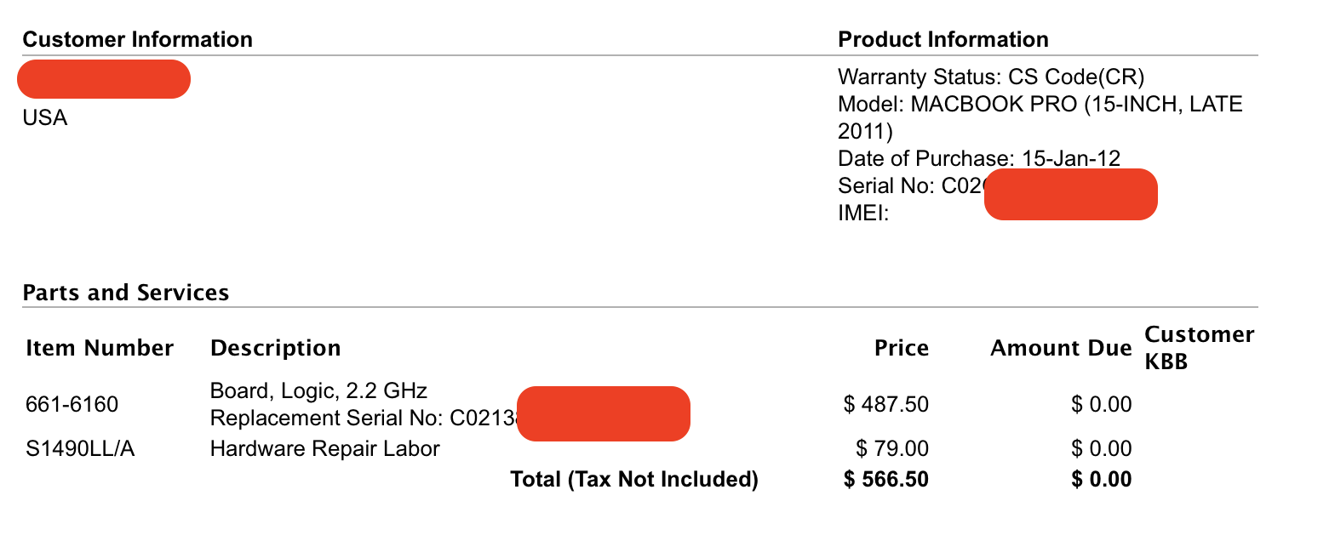
Task: Click the $ 487.50 price
Action: click(886, 404)
